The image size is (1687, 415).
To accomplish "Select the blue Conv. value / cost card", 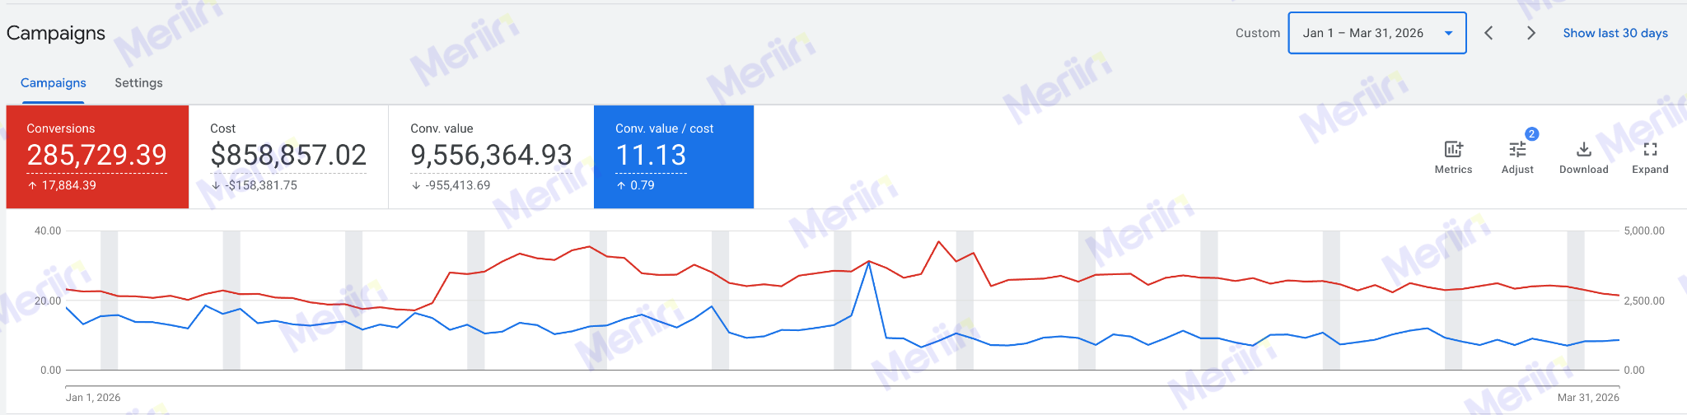I will tap(674, 156).
